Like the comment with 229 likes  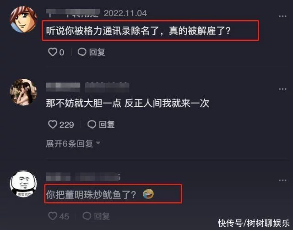53,124
